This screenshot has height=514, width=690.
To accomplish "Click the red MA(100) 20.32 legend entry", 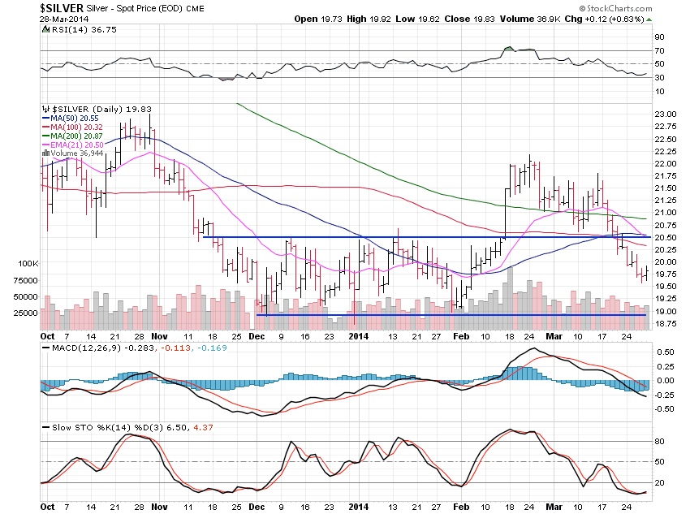I will click(x=72, y=127).
